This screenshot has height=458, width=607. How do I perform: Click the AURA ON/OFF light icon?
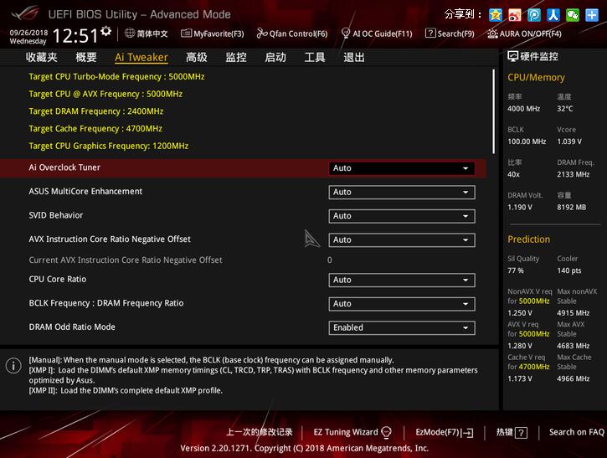tap(492, 33)
